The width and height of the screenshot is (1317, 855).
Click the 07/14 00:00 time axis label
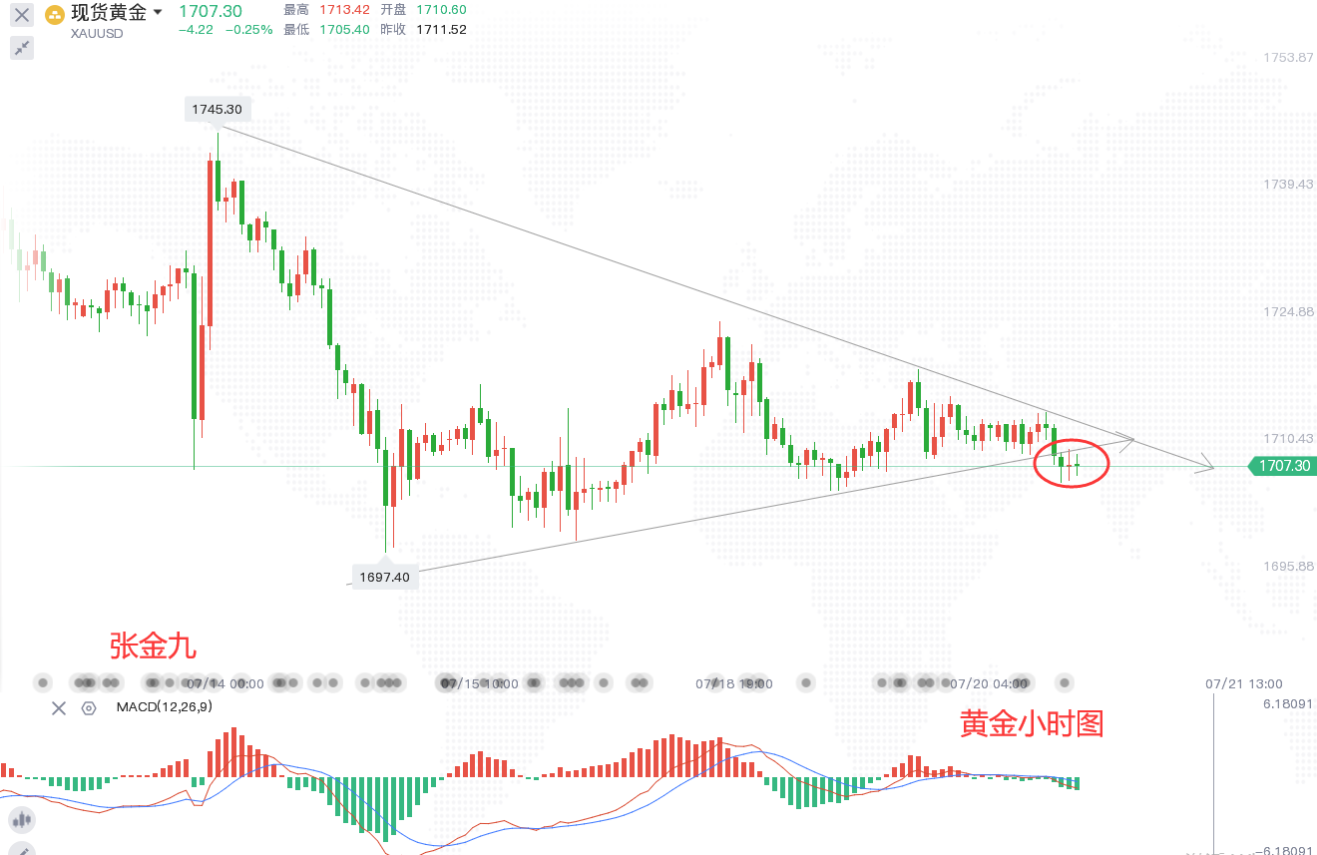[225, 684]
